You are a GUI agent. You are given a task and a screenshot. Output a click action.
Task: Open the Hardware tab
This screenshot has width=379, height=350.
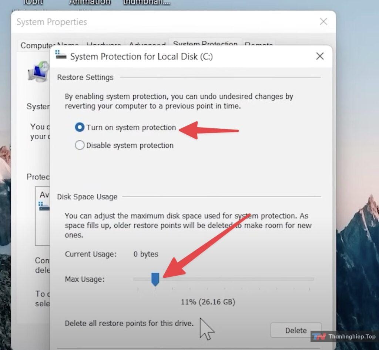[x=104, y=45]
